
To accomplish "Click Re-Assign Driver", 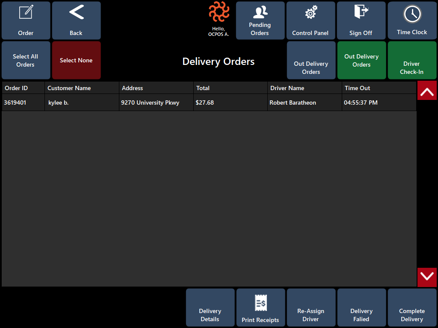I will [311, 307].
